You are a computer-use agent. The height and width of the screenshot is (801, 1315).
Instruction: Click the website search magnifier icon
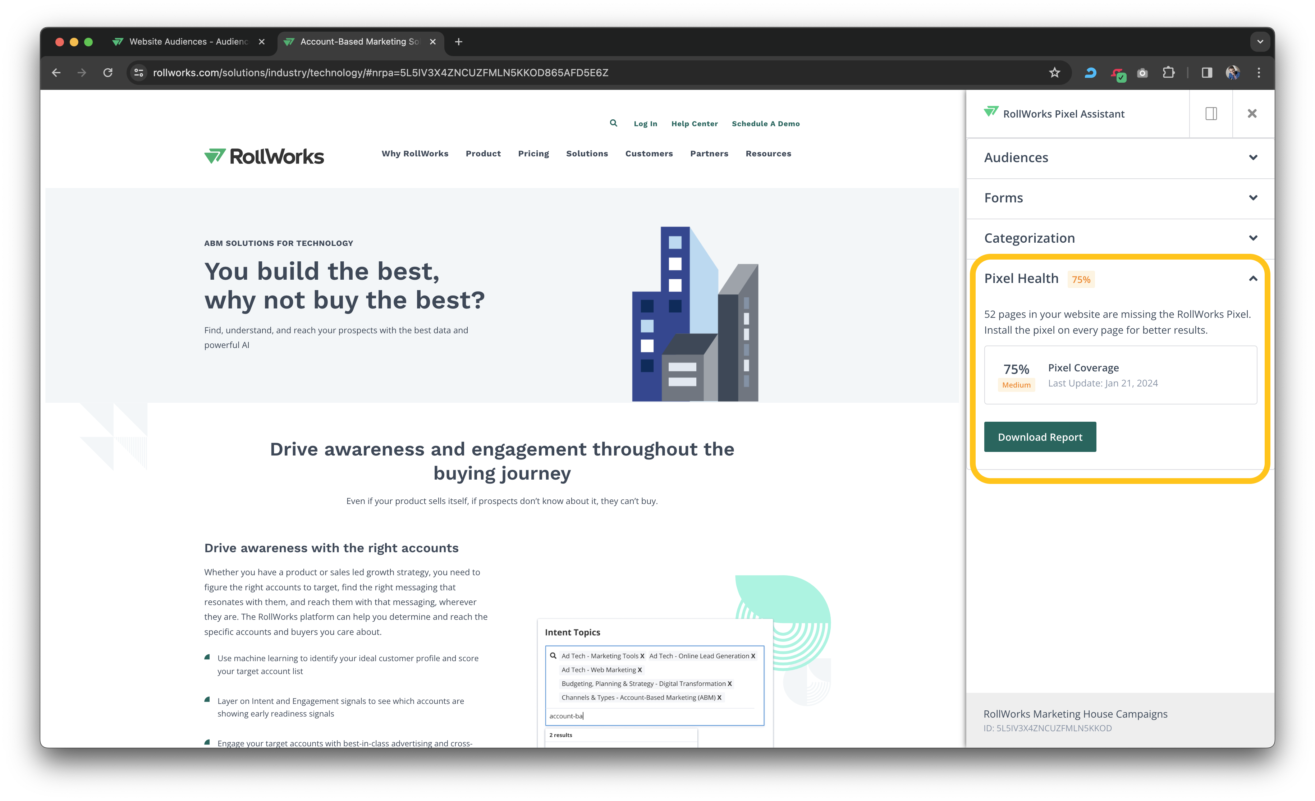[x=614, y=123]
